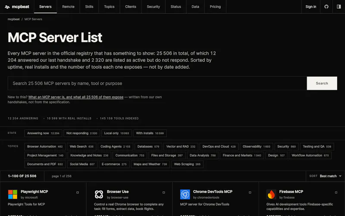The image size is (345, 216).
Task: Select the Communication topic
Action: point(130,156)
